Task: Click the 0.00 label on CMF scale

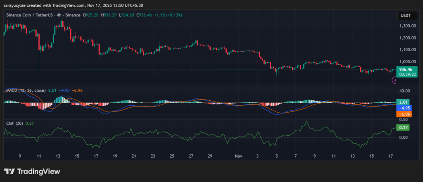Action: (x=404, y=137)
